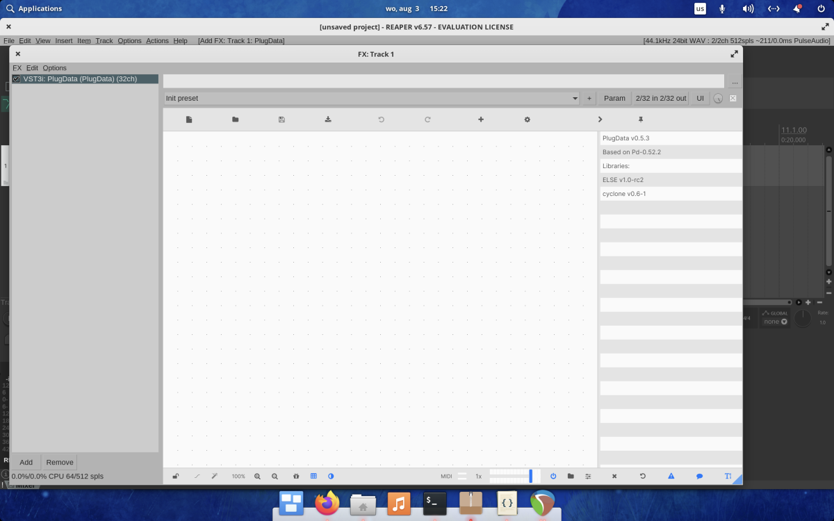Click the Remove FX button
The height and width of the screenshot is (521, 834).
[x=60, y=462]
